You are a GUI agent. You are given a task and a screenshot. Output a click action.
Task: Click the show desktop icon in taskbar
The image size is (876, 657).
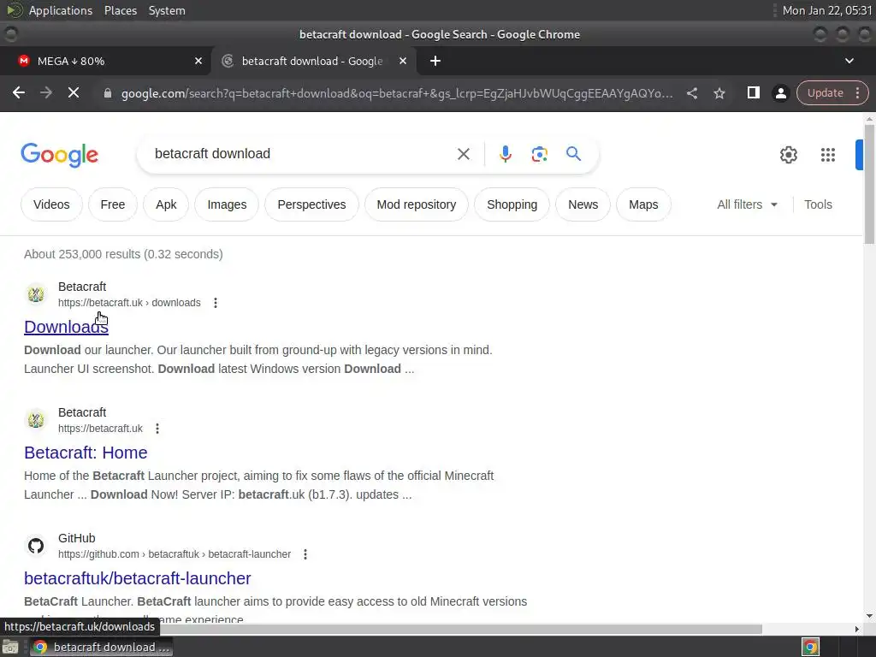[x=10, y=647]
